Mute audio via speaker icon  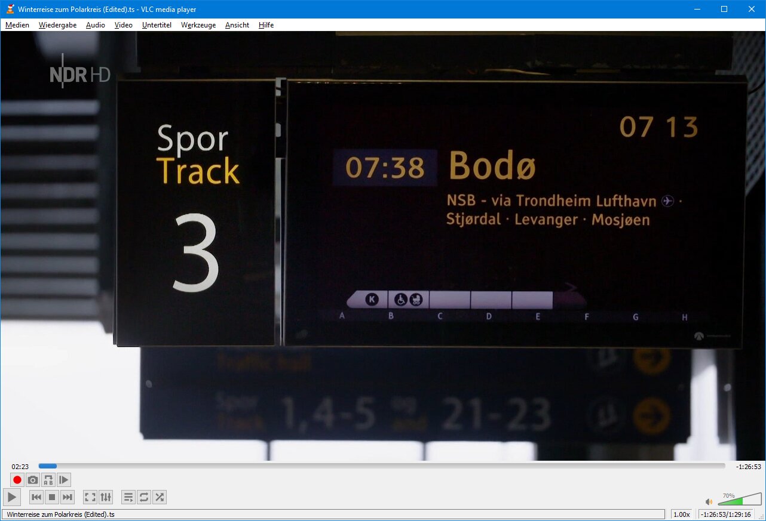709,502
